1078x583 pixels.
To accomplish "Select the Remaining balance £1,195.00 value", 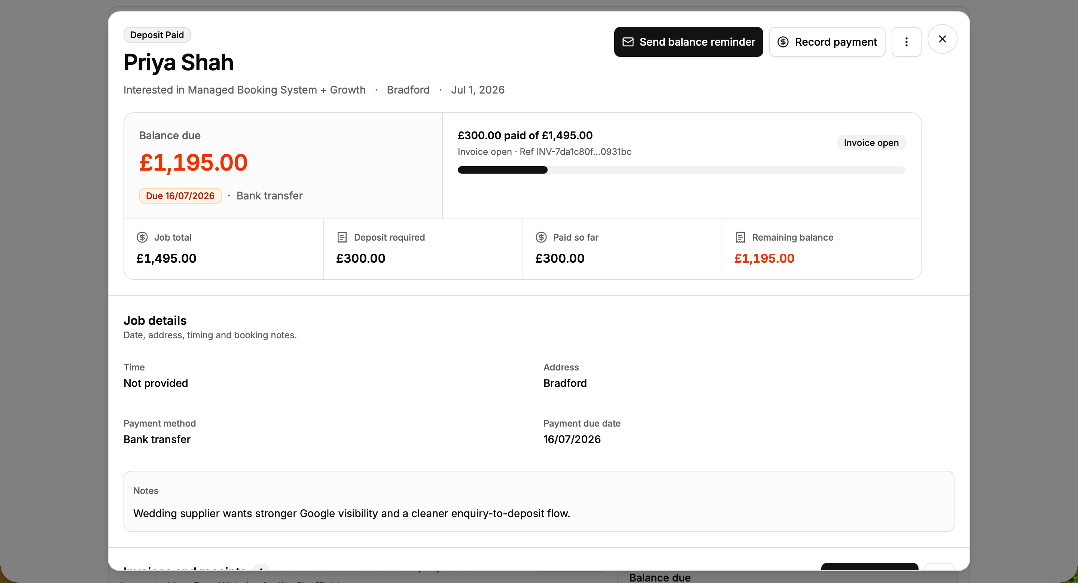I will coord(764,259).
